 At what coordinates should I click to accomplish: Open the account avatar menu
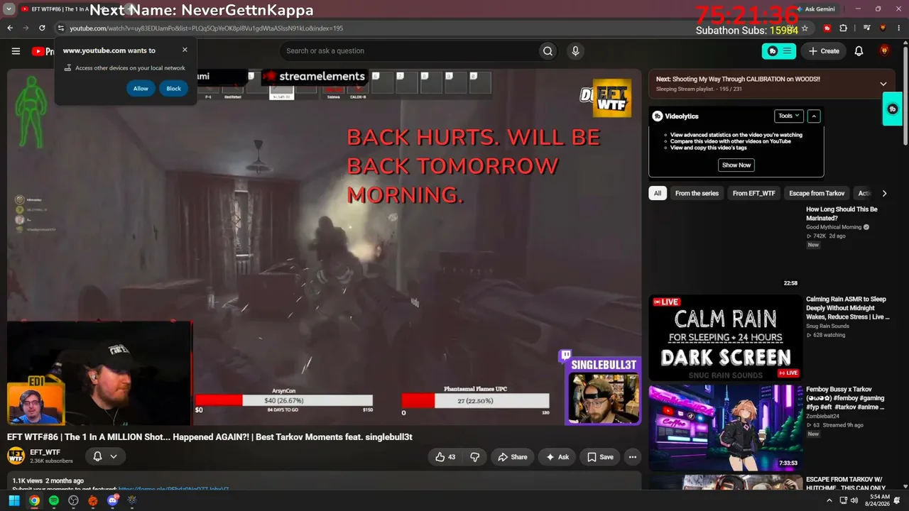884,51
